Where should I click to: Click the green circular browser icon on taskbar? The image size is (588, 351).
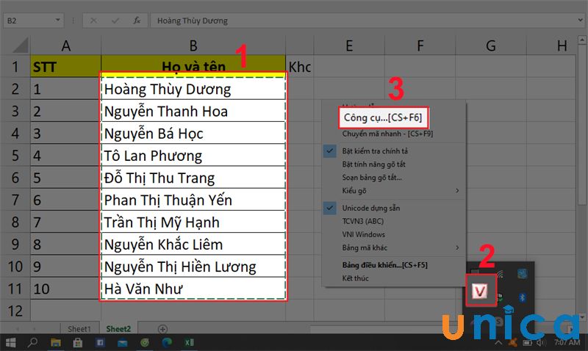click(x=144, y=342)
